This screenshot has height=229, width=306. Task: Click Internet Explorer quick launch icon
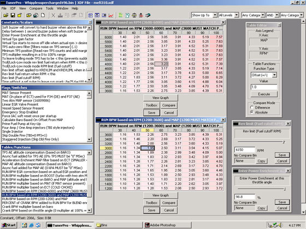click(x=31, y=225)
